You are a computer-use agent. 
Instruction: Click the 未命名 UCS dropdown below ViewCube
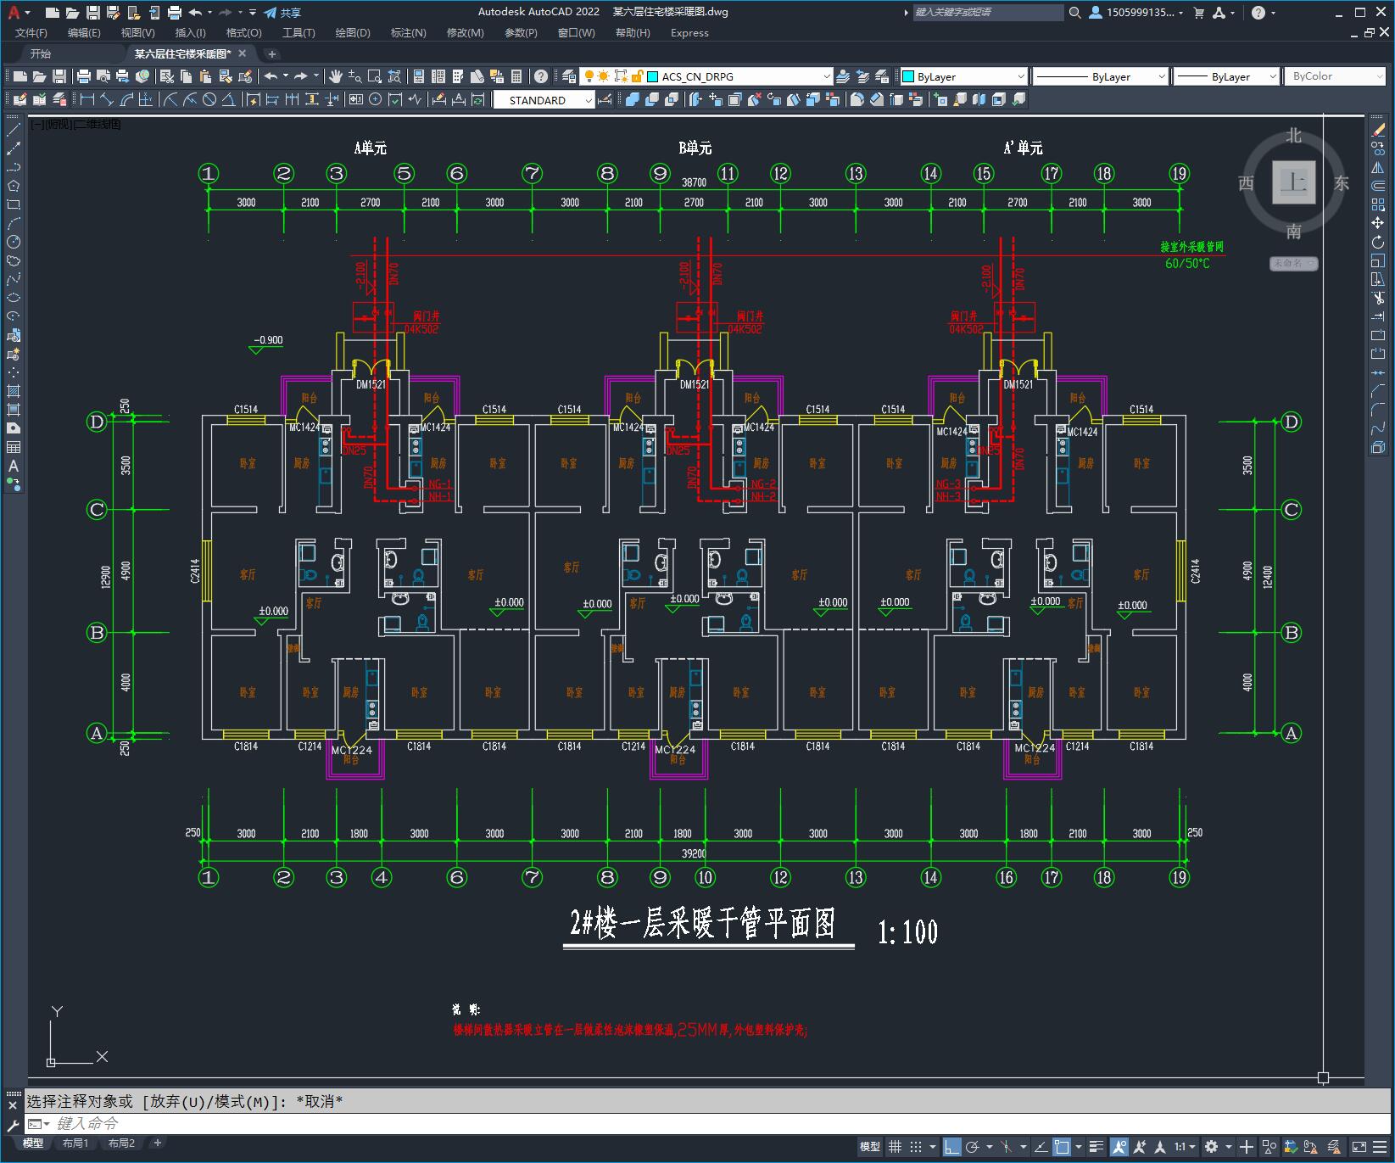point(1293,263)
